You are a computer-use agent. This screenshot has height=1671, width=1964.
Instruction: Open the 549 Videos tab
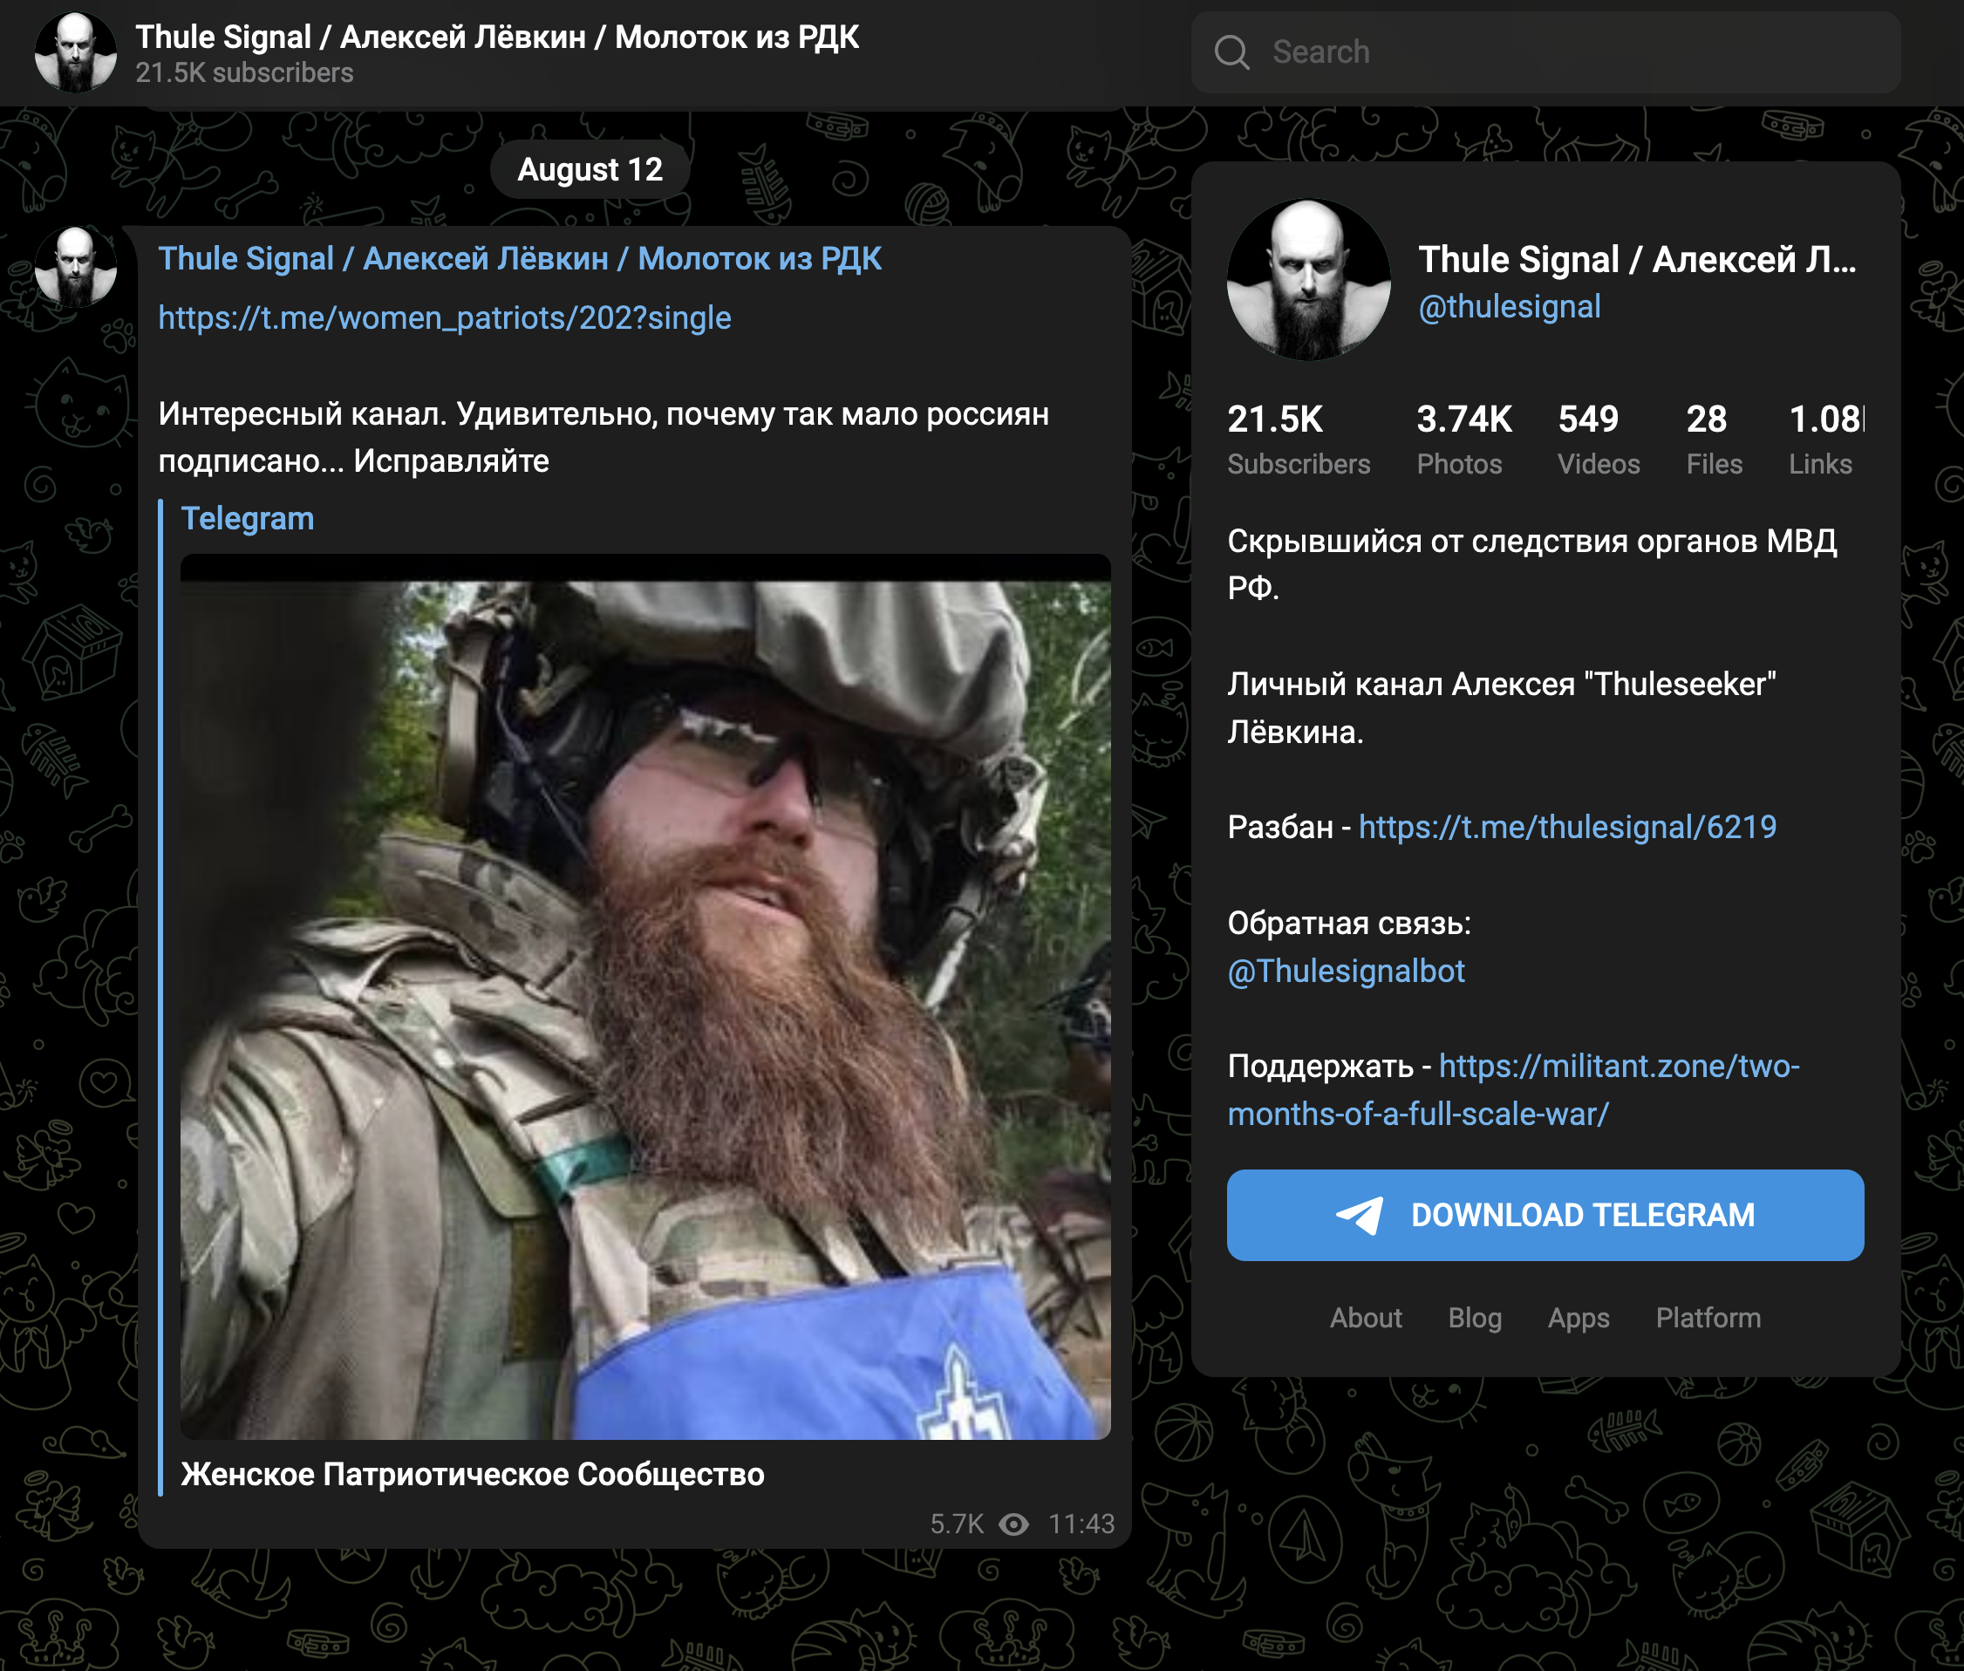point(1599,440)
